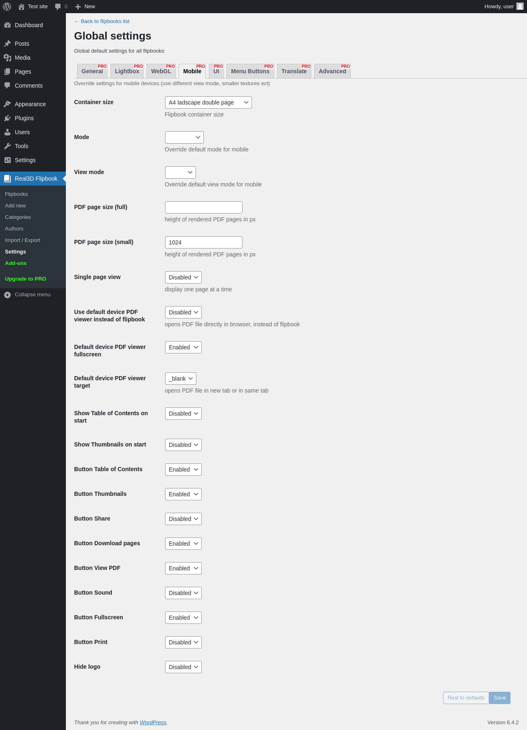Open Import / Export submenu item
Screen dimensions: 527x730
[x=23, y=240]
